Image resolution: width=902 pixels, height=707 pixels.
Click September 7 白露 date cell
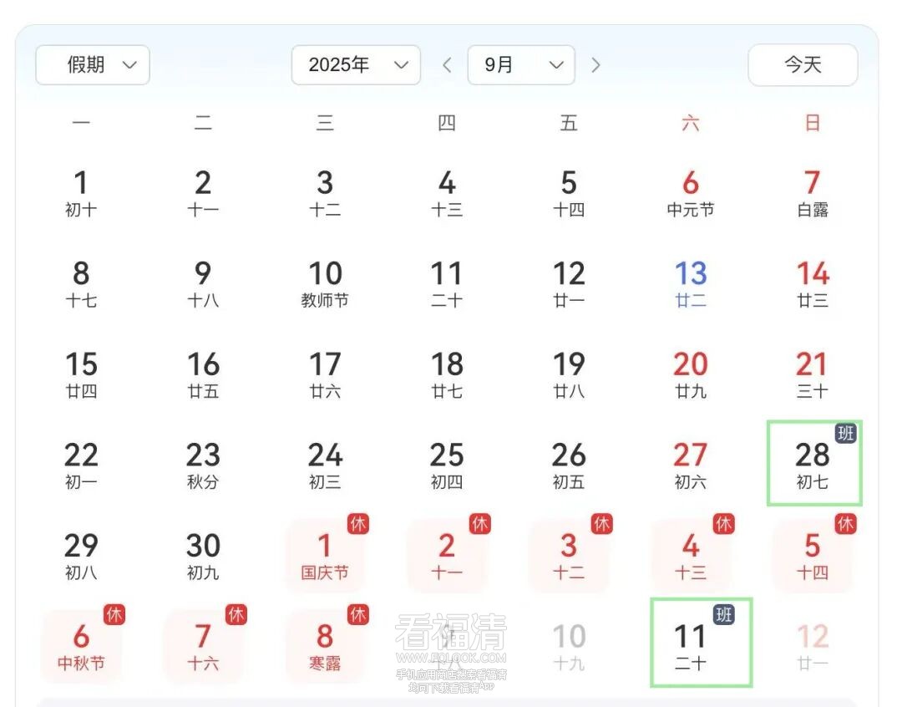[x=813, y=192]
